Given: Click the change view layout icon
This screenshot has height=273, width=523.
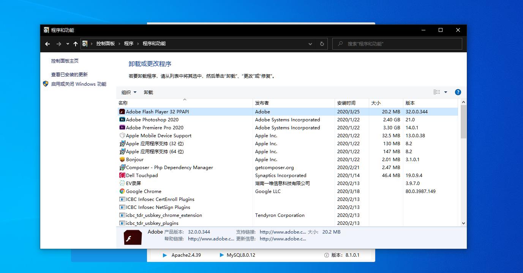Looking at the screenshot, I should 437,92.
